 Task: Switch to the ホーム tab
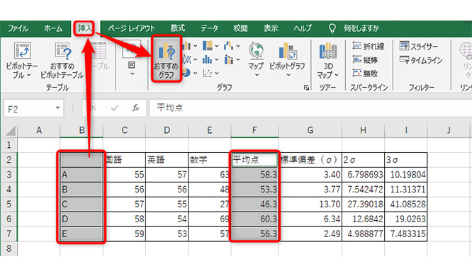click(53, 28)
